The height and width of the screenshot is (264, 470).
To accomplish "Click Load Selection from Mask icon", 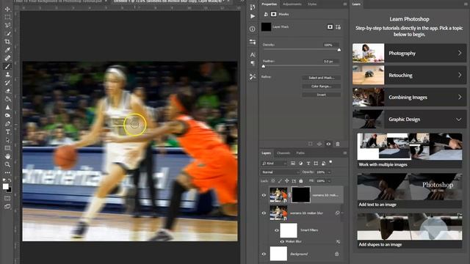I will coord(311,144).
